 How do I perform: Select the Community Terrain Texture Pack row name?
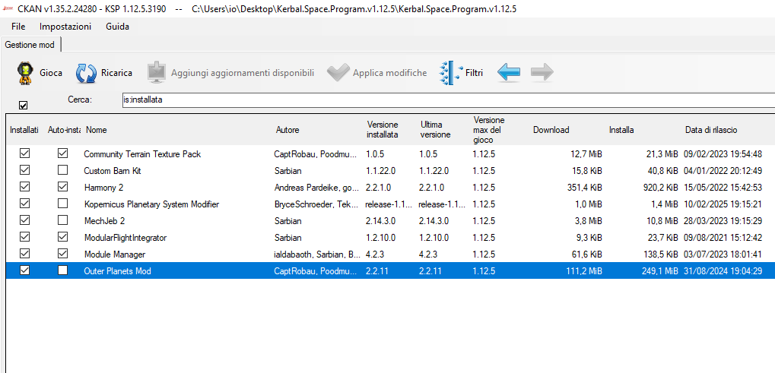pyautogui.click(x=142, y=154)
